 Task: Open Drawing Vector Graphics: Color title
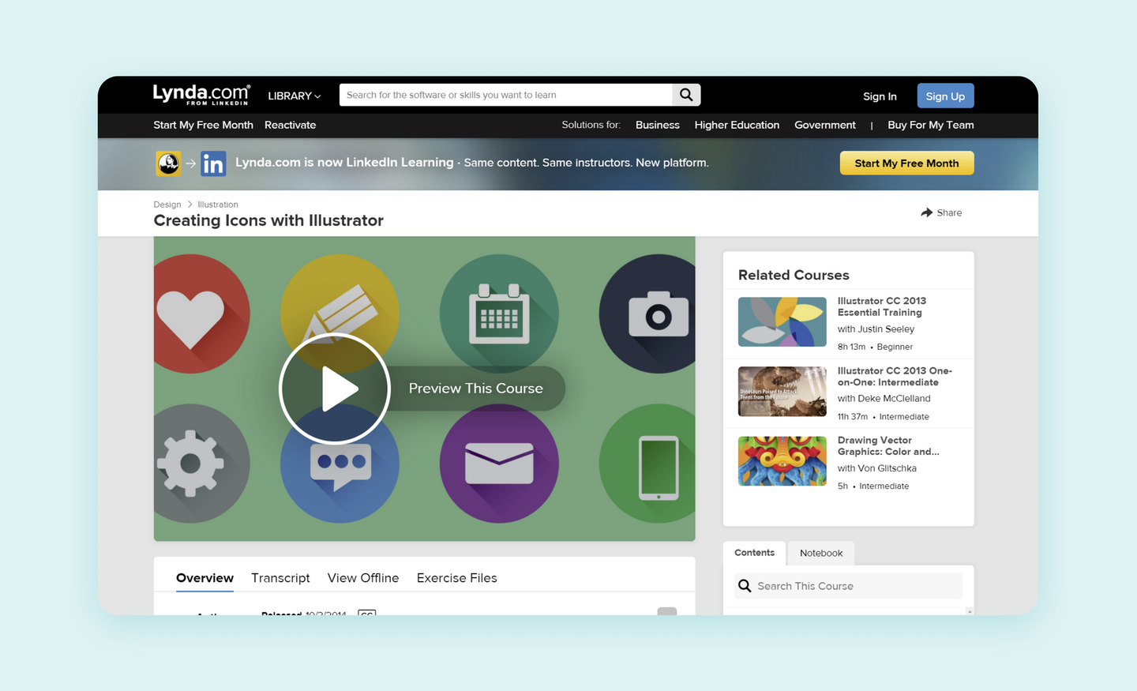click(x=888, y=446)
